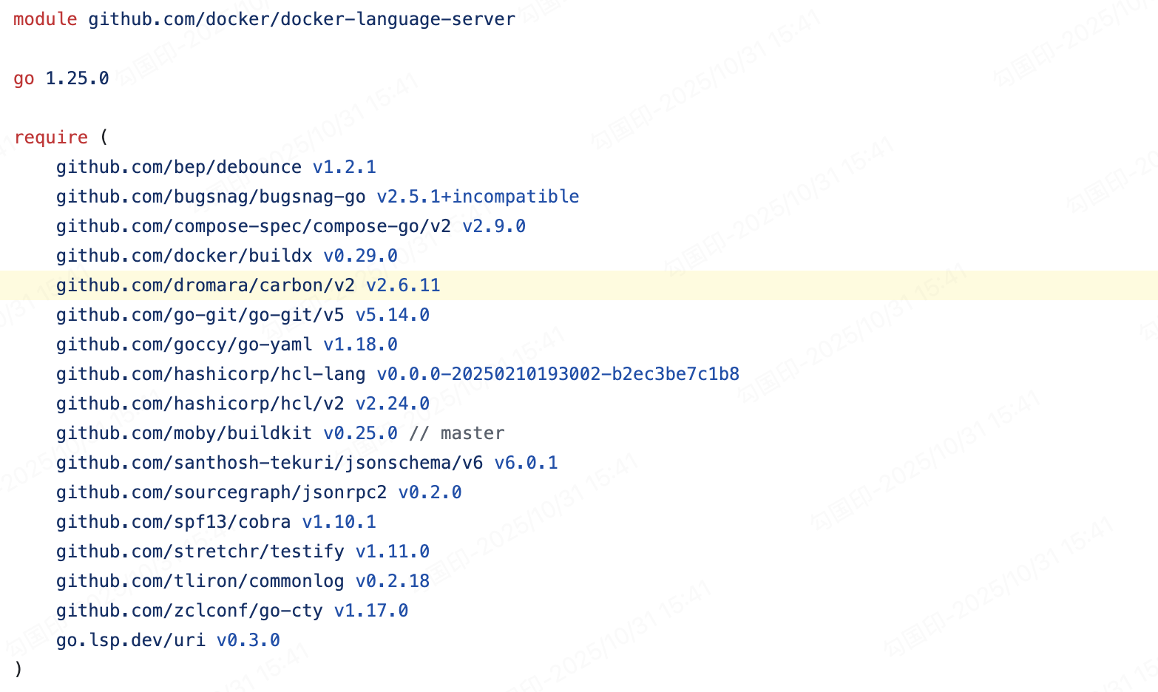Click the docker/buildx version v0.29.0
This screenshot has width=1158, height=692.
(x=360, y=256)
